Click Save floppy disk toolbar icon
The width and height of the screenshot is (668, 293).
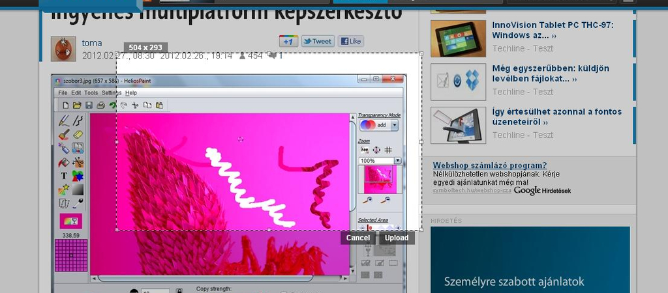pos(89,105)
